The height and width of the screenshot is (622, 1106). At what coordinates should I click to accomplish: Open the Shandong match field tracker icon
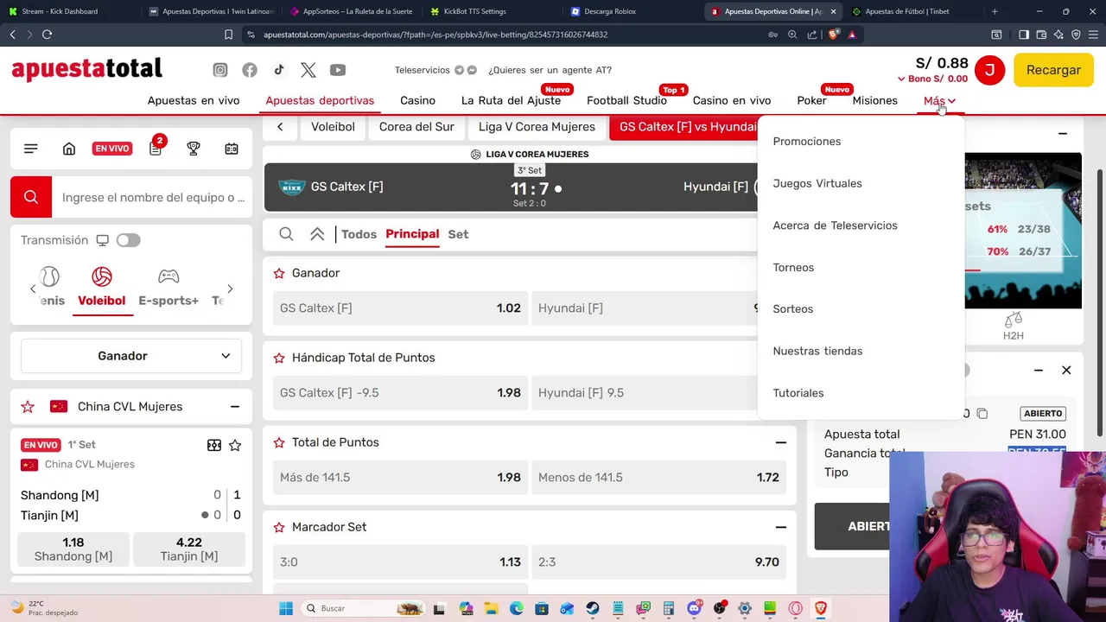214,445
